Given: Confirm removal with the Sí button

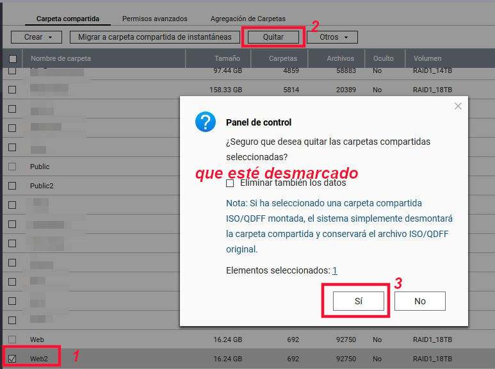Looking at the screenshot, I should 358,301.
